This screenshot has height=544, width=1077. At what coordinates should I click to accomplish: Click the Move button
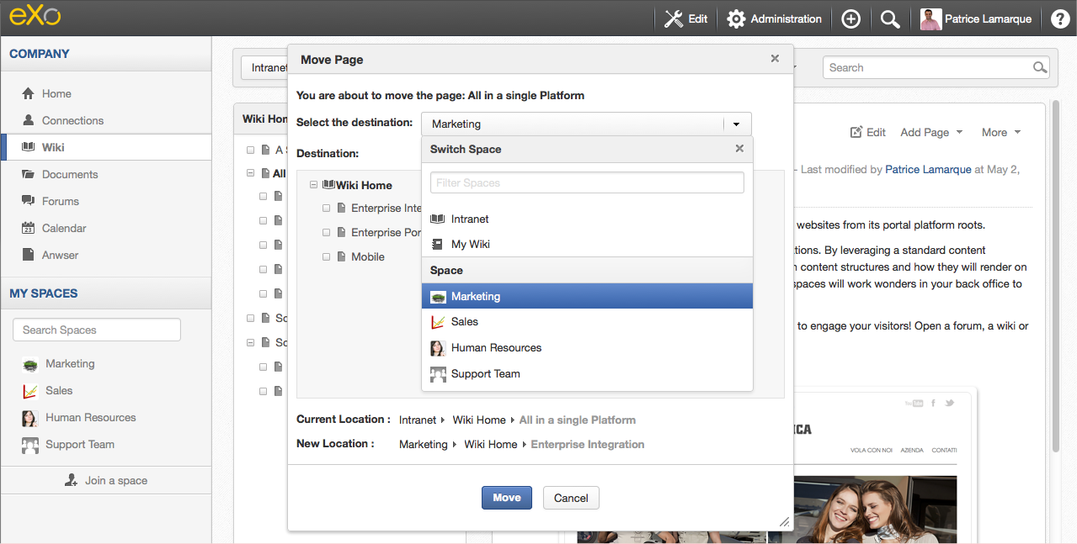tap(507, 498)
